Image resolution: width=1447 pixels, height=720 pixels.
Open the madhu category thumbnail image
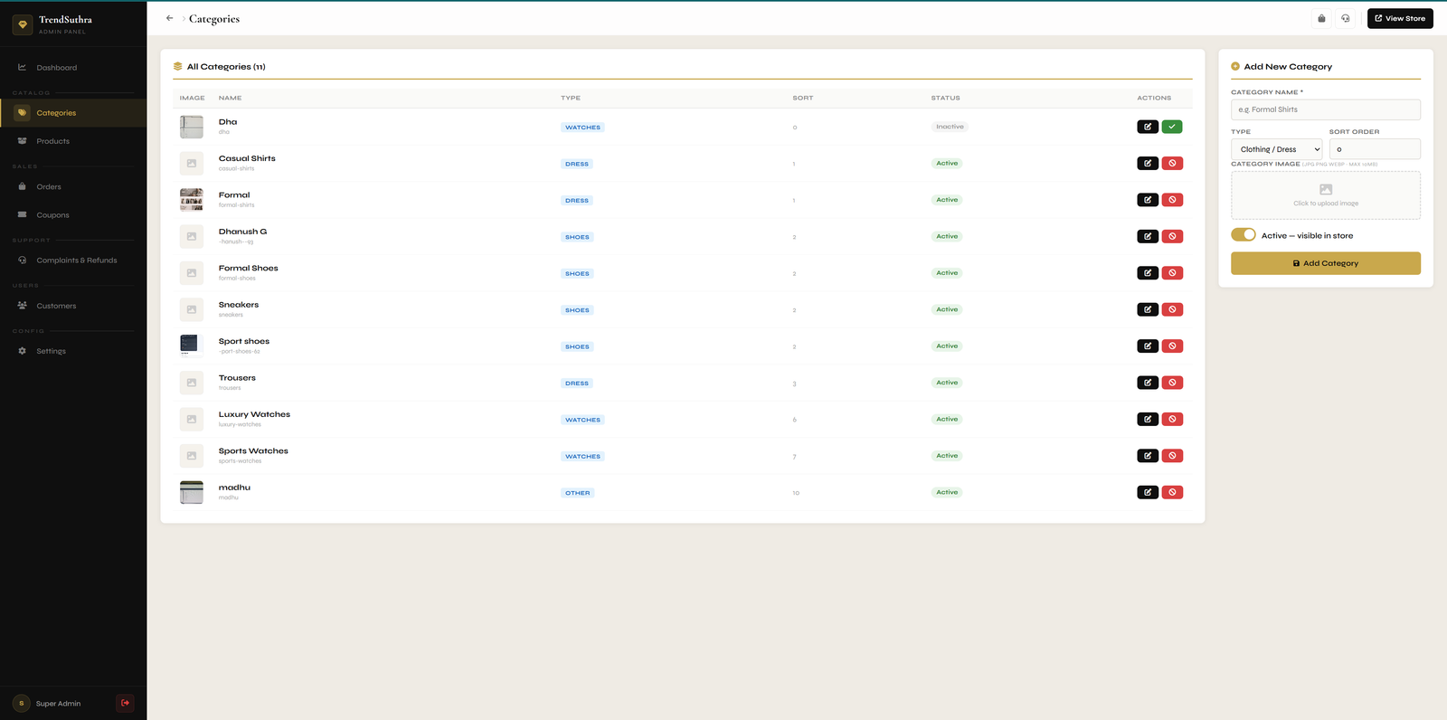point(192,492)
